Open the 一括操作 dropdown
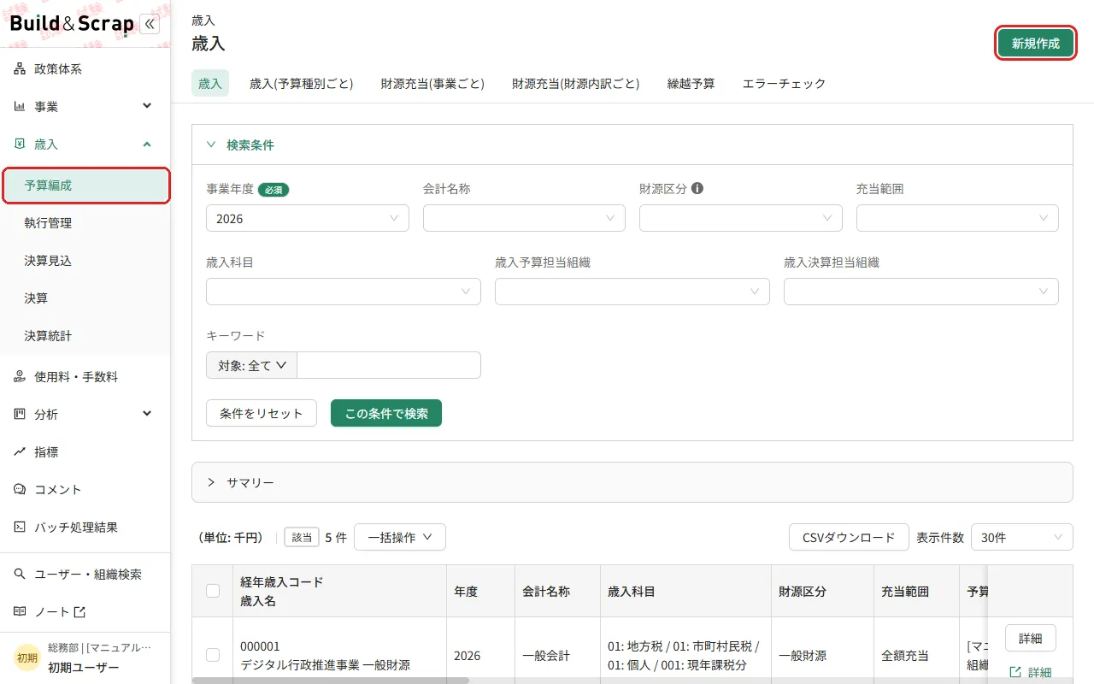The image size is (1094, 684). (x=400, y=537)
